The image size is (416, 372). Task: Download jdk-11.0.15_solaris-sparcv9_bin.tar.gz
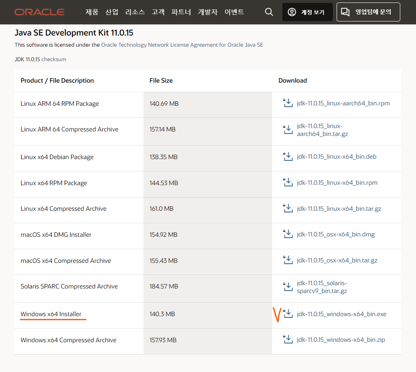pos(322,287)
